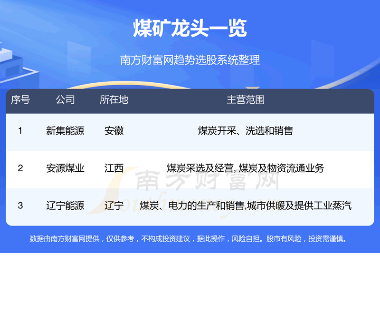Click the 安徽 location cell
Viewport: 380px width, 333px height.
coord(114,131)
